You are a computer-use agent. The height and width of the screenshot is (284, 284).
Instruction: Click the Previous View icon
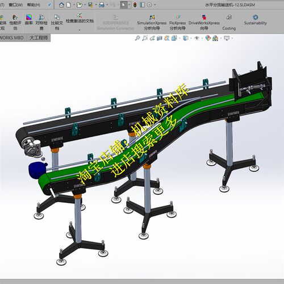tap(152, 38)
